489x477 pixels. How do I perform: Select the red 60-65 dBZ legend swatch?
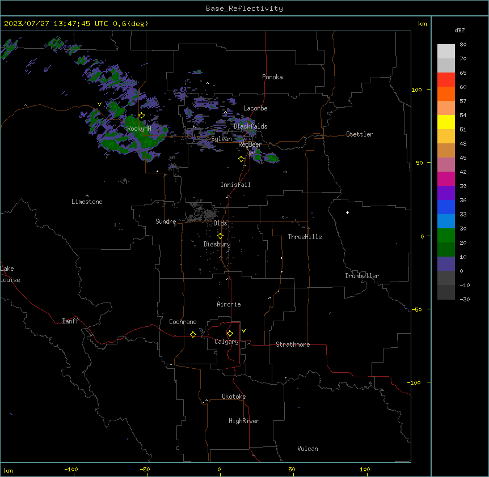(x=446, y=79)
